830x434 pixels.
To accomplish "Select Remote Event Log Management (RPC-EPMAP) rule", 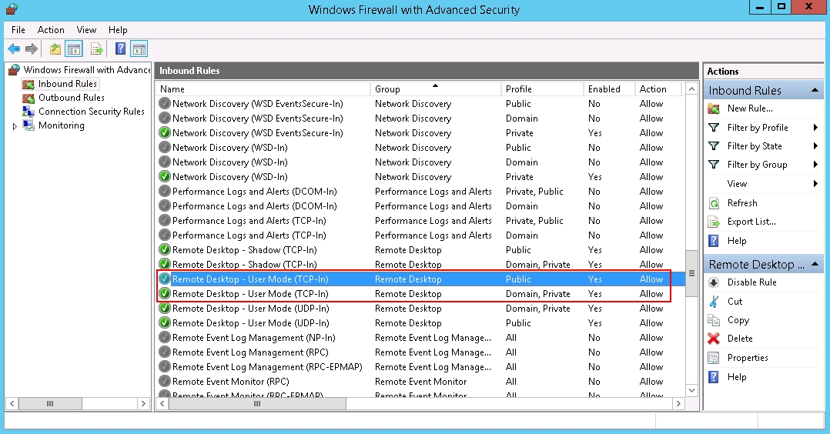I will point(420,367).
